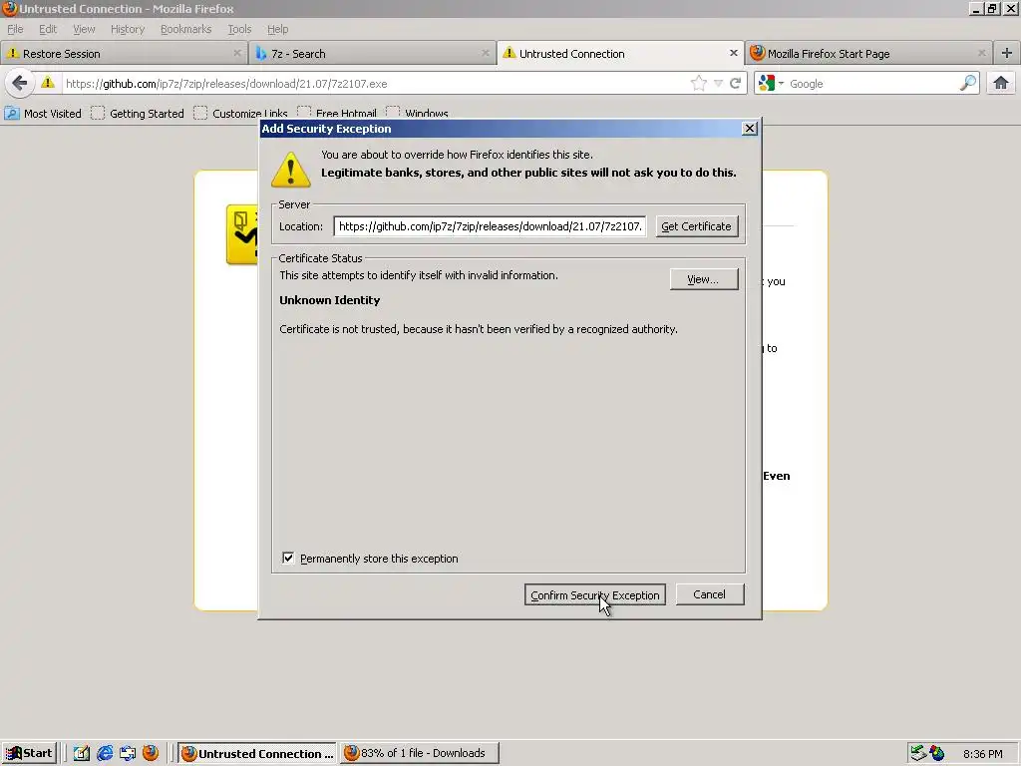Image resolution: width=1021 pixels, height=766 pixels.
Task: Open the Bookmarks menu
Action: coord(186,29)
